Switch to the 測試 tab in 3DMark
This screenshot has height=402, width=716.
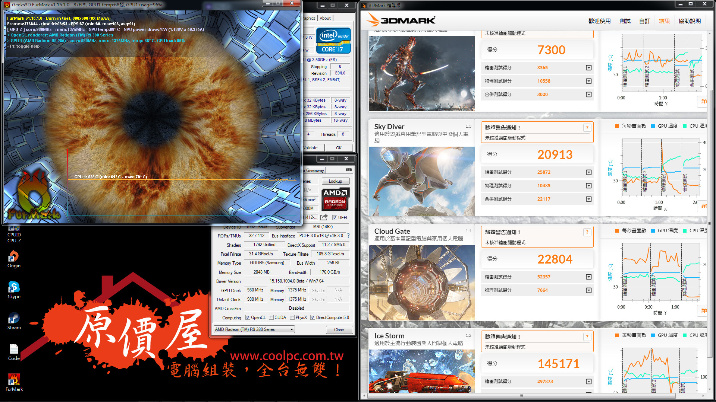625,21
